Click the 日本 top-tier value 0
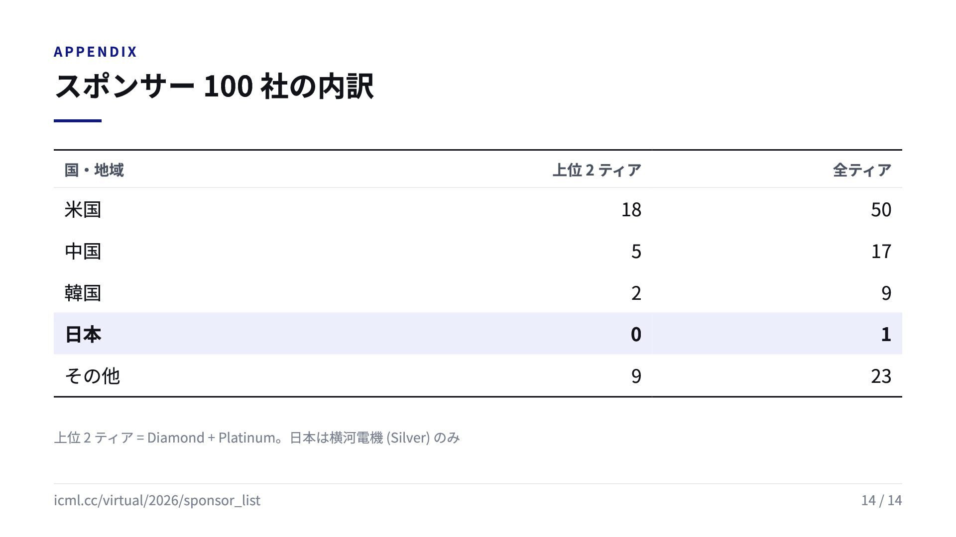The height and width of the screenshot is (537, 956). coord(636,334)
